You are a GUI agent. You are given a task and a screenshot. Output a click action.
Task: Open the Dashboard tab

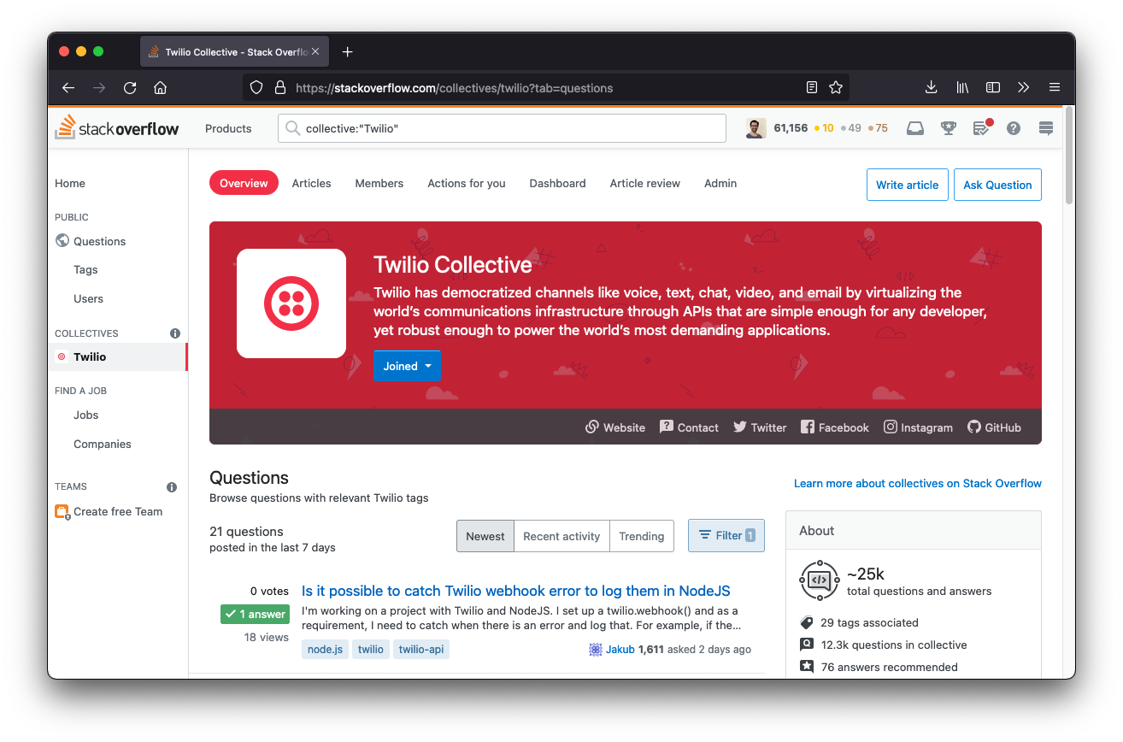point(557,183)
